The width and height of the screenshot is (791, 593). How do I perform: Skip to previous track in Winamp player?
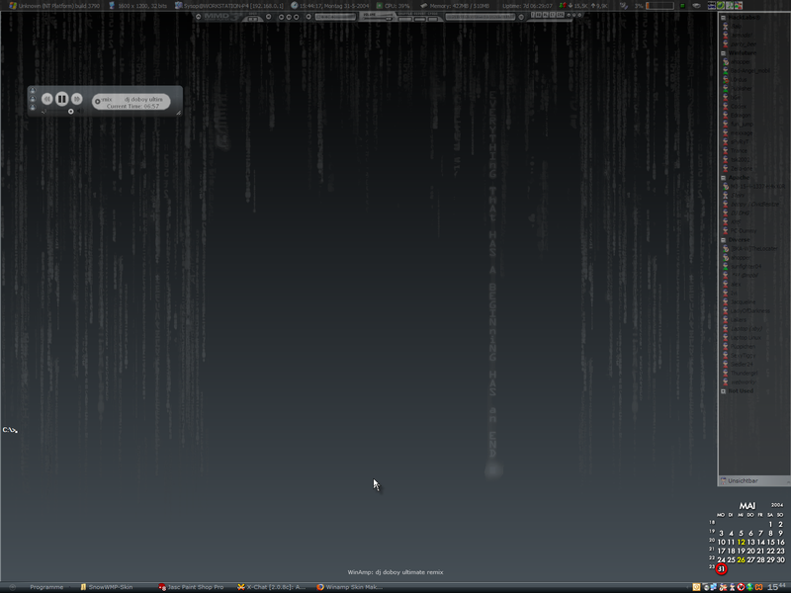46,99
